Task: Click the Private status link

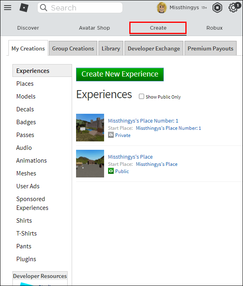Action: click(123, 135)
